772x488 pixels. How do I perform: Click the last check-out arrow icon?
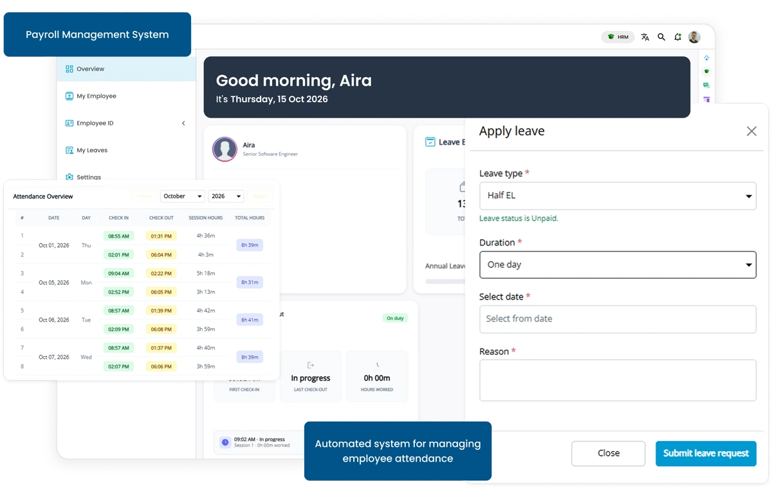(311, 365)
